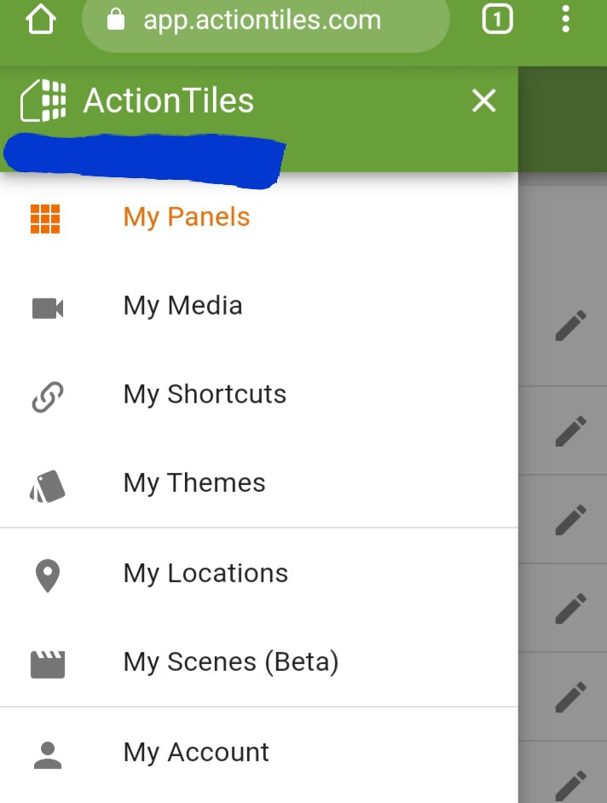This screenshot has height=803, width=607.
Task: Open My Scenes (Beta)
Action: tap(230, 661)
